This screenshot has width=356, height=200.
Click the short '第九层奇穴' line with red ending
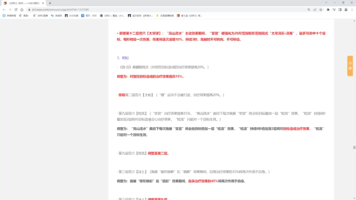(x=143, y=153)
